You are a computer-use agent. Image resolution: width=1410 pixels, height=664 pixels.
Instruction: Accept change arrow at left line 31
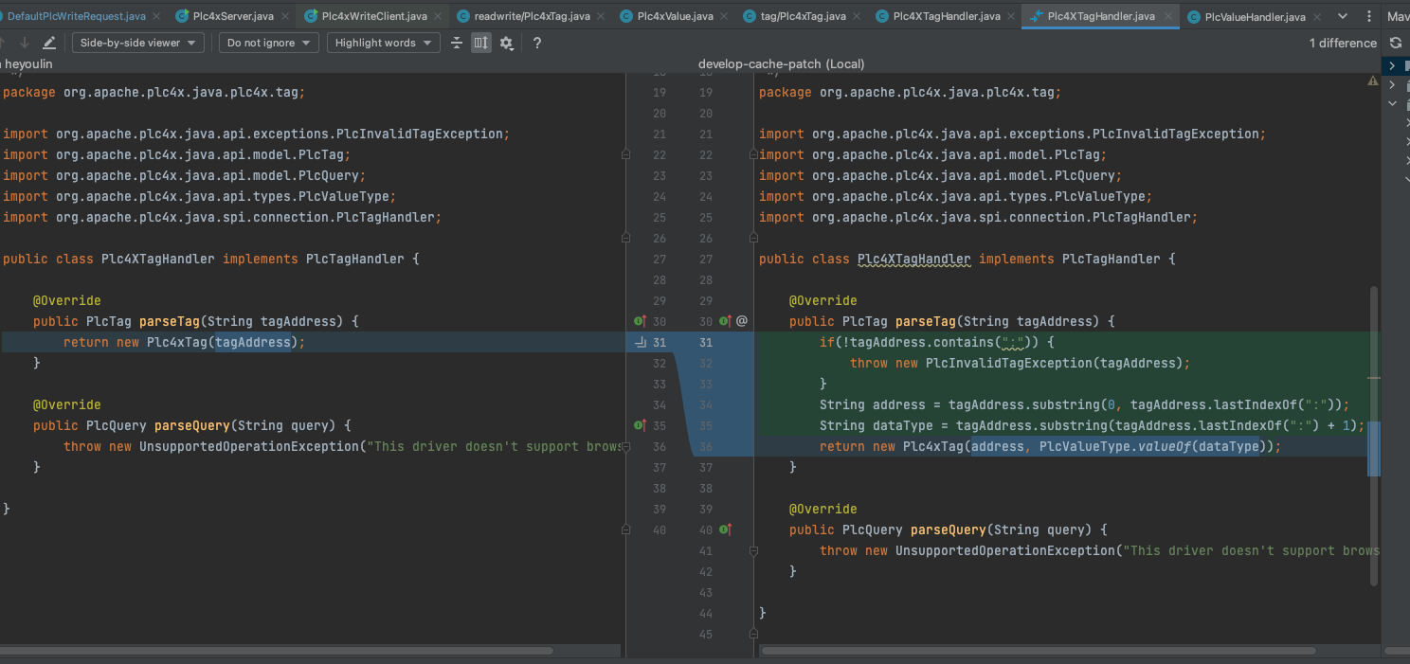coord(642,342)
